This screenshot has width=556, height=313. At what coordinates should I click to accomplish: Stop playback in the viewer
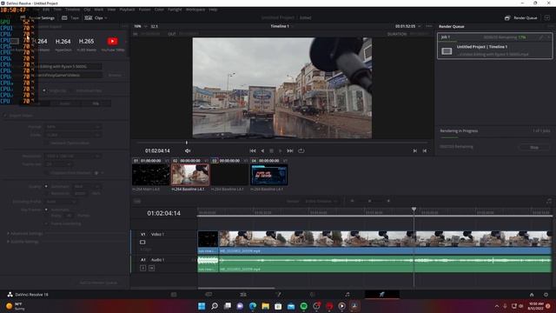click(271, 150)
